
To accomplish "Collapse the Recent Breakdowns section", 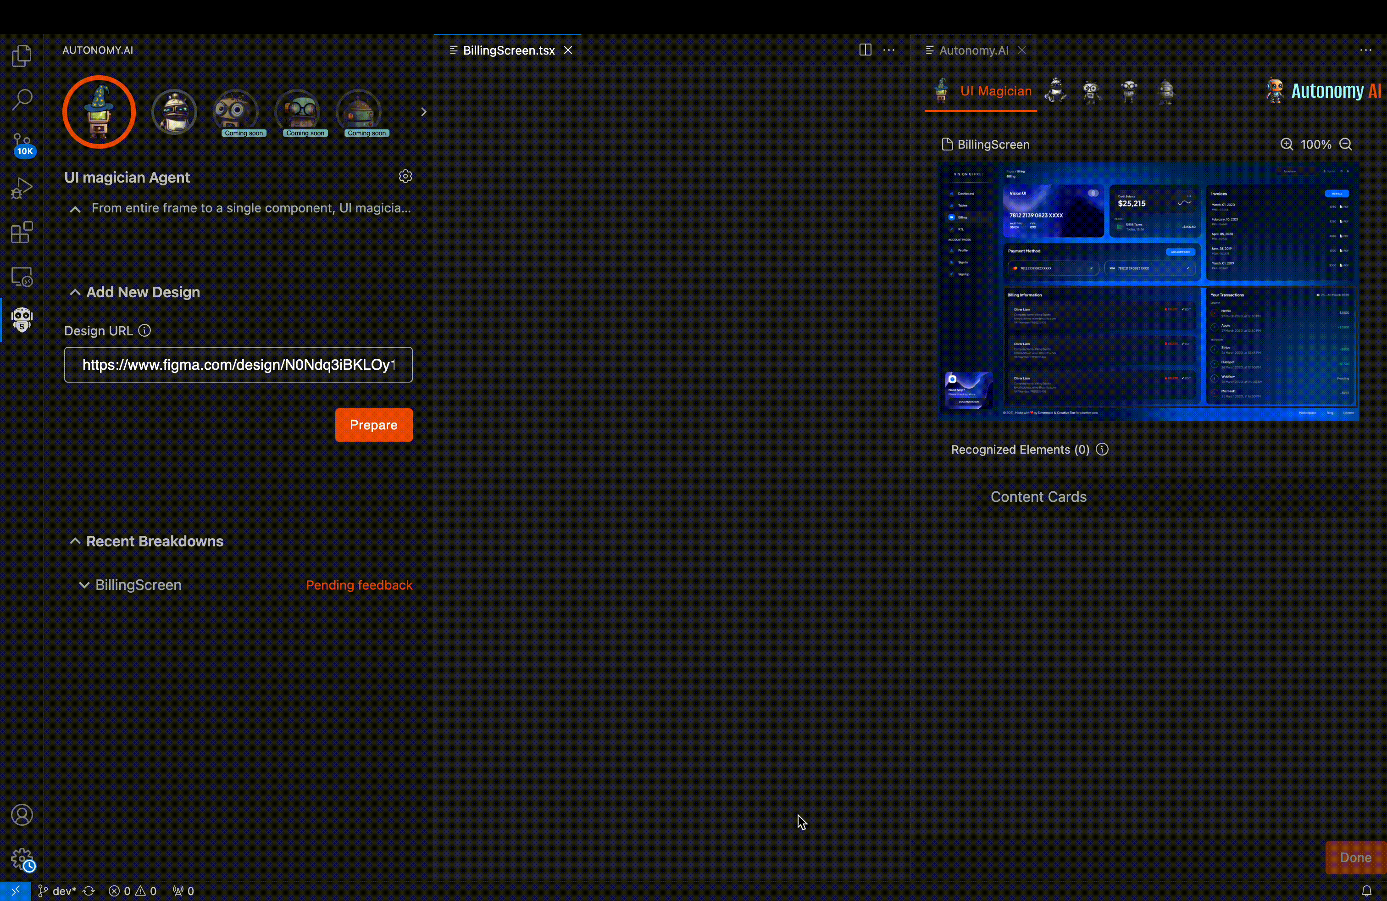I will pyautogui.click(x=75, y=541).
